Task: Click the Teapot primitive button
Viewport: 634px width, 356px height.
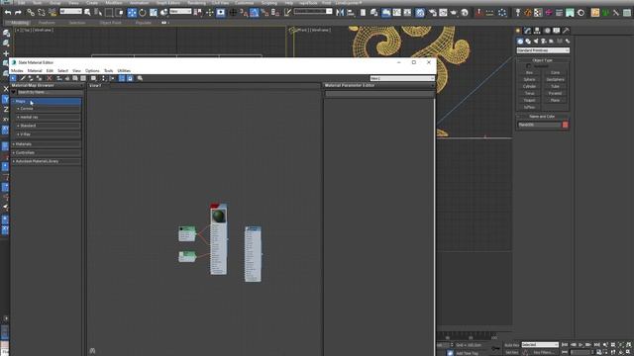Action: [529, 100]
